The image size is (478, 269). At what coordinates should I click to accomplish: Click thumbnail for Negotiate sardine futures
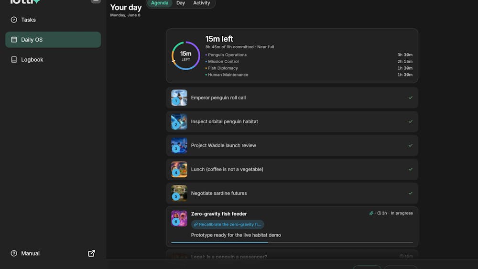point(179,193)
